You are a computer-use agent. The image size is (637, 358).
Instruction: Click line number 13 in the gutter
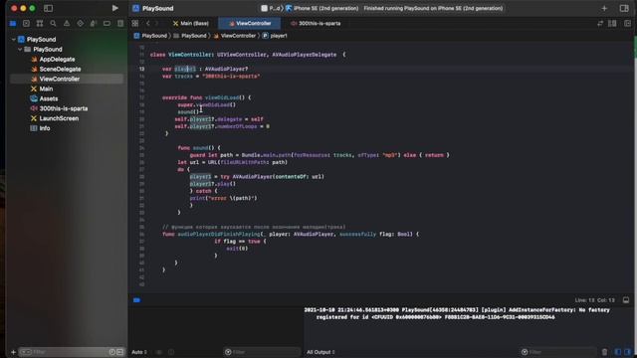pos(141,69)
